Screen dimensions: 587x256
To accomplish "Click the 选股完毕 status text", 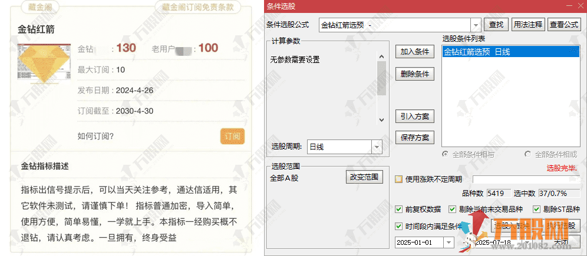I will point(562,168).
